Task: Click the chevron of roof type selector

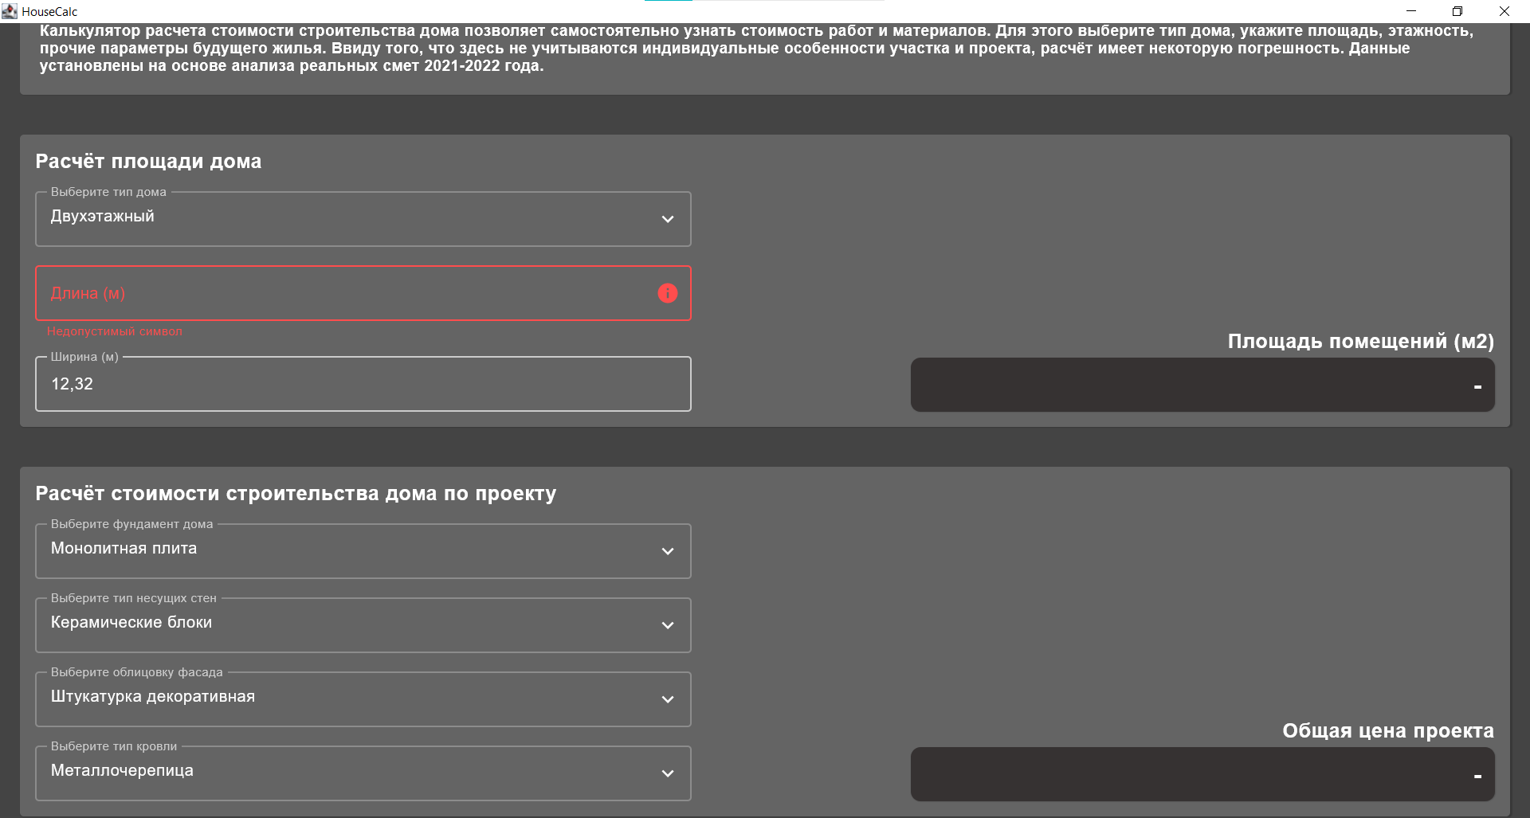Action: [x=668, y=773]
